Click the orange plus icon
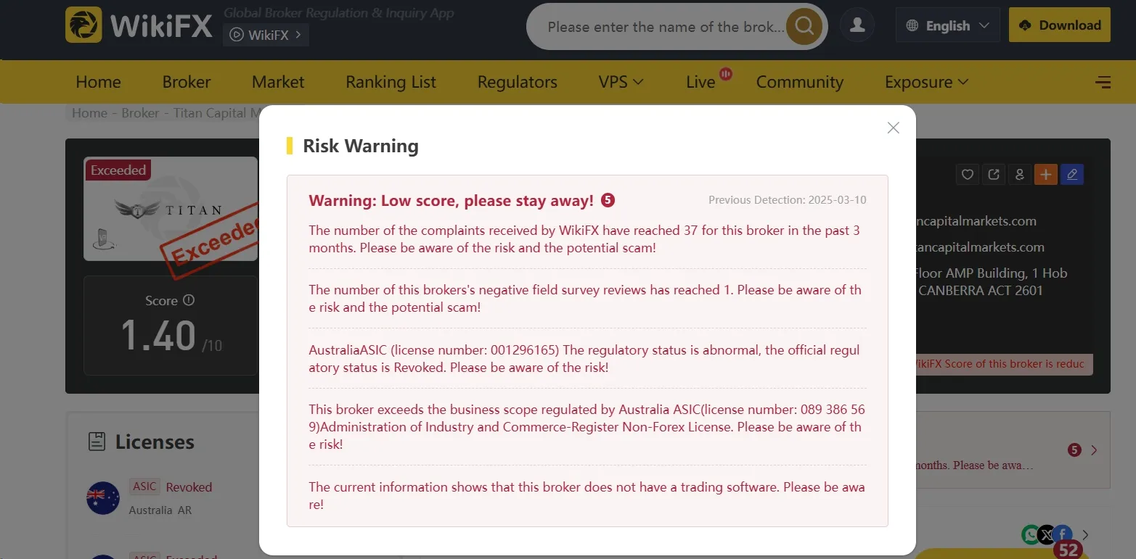1136x559 pixels. click(x=1046, y=174)
